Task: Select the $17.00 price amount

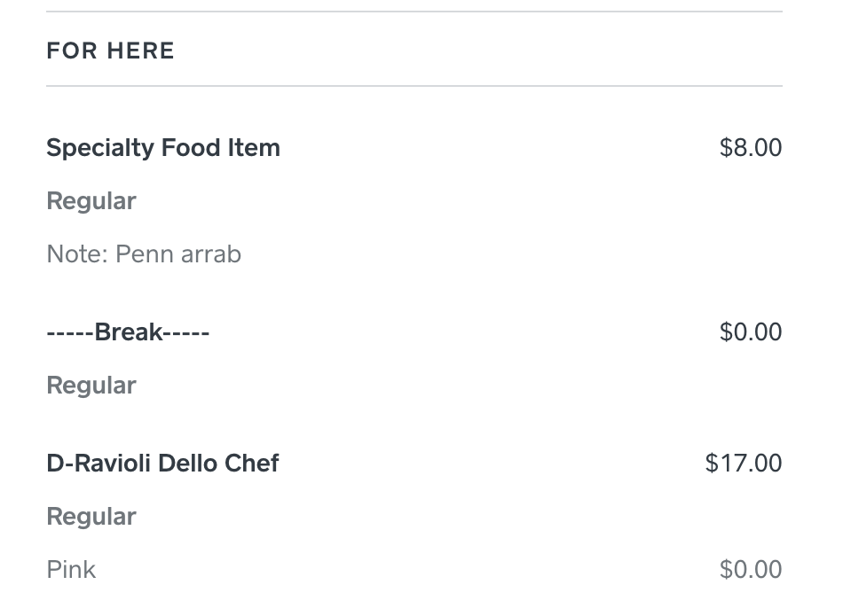Action: click(744, 463)
